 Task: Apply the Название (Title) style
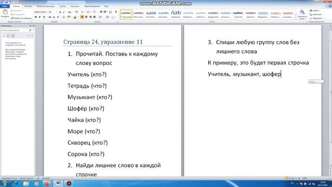point(176,15)
